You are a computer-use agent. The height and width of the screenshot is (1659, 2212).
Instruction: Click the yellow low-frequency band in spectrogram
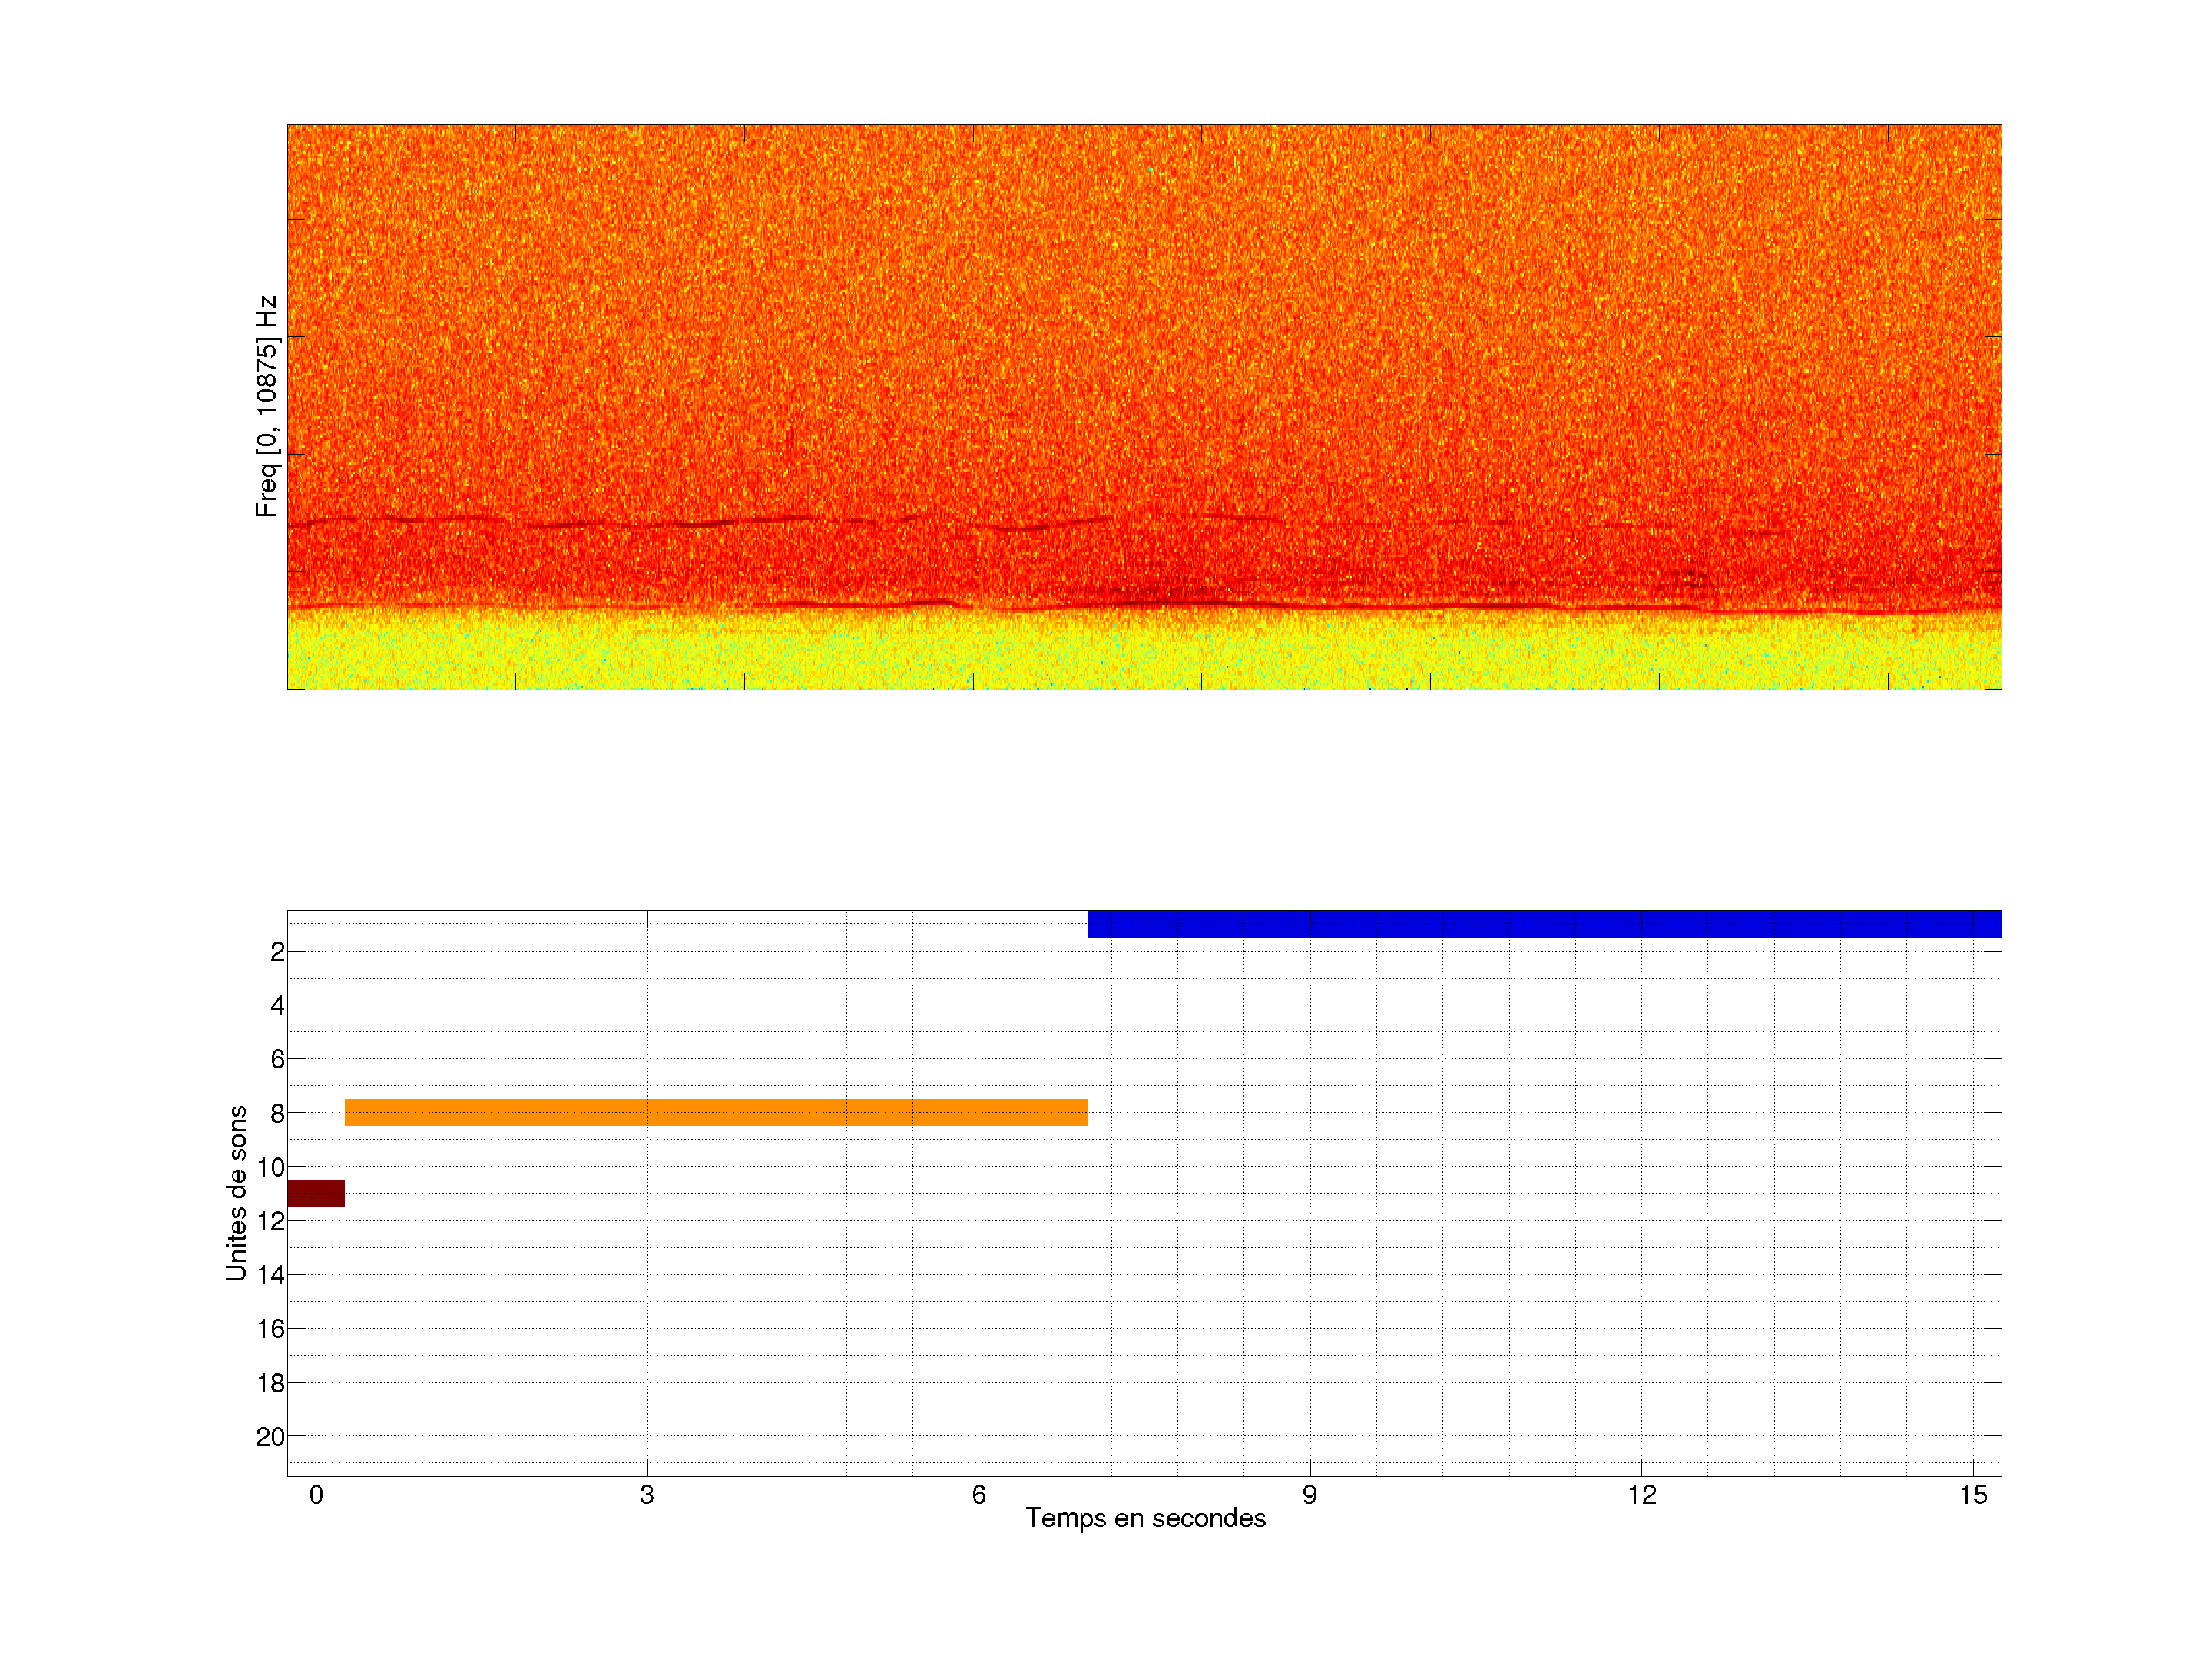pos(1144,652)
